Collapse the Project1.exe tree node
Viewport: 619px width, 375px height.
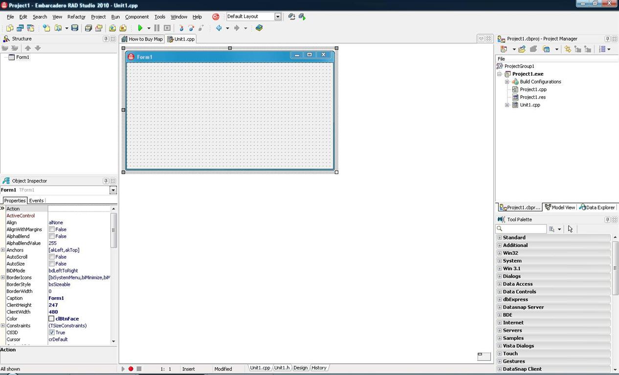[499, 74]
